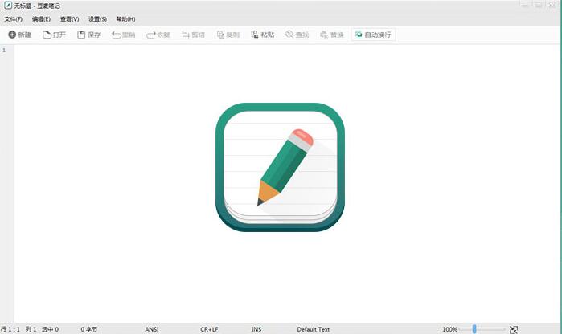Close the 豆麦笔记 window

[x=552, y=5]
